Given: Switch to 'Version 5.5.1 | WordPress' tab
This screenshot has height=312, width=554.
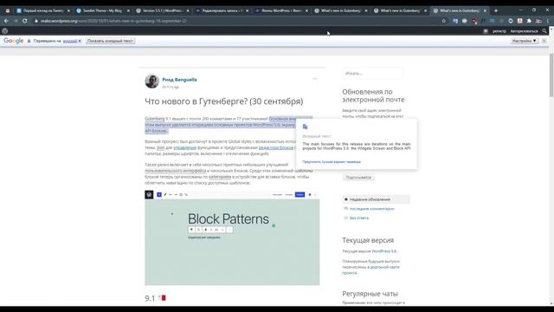Looking at the screenshot, I should [162, 10].
